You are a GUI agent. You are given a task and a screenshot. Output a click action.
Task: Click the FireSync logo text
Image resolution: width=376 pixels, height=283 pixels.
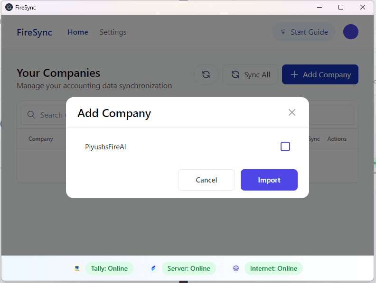click(x=35, y=32)
